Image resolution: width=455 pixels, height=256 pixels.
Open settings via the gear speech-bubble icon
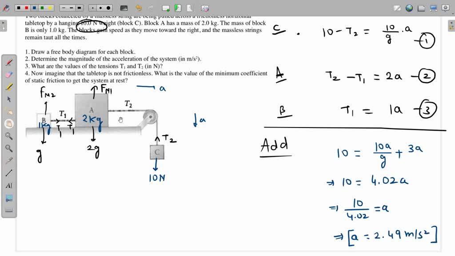coord(446,7)
